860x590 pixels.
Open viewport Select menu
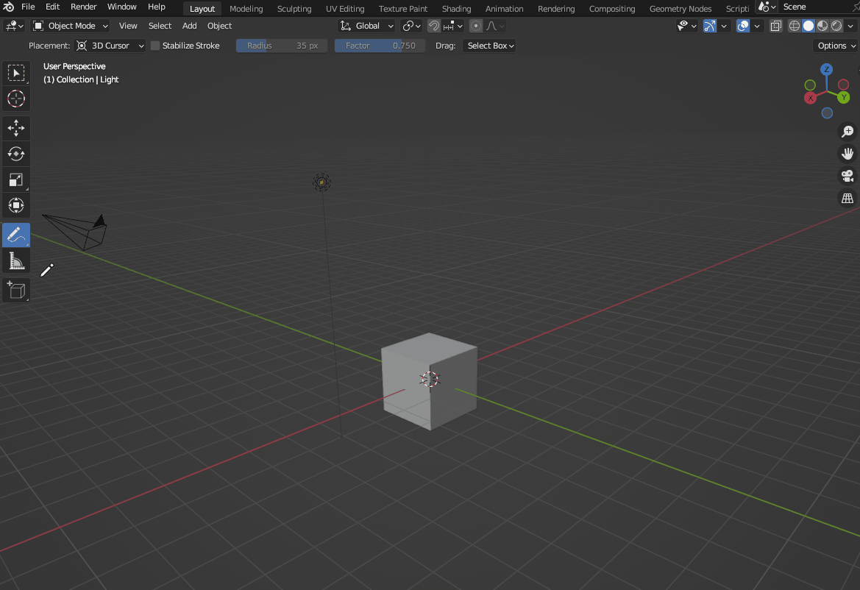(160, 26)
